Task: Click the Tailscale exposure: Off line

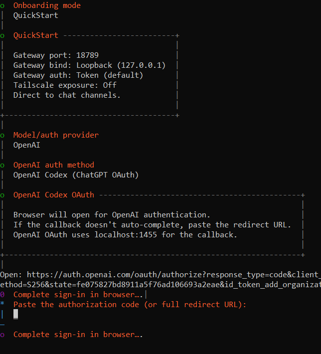Action: [65, 85]
